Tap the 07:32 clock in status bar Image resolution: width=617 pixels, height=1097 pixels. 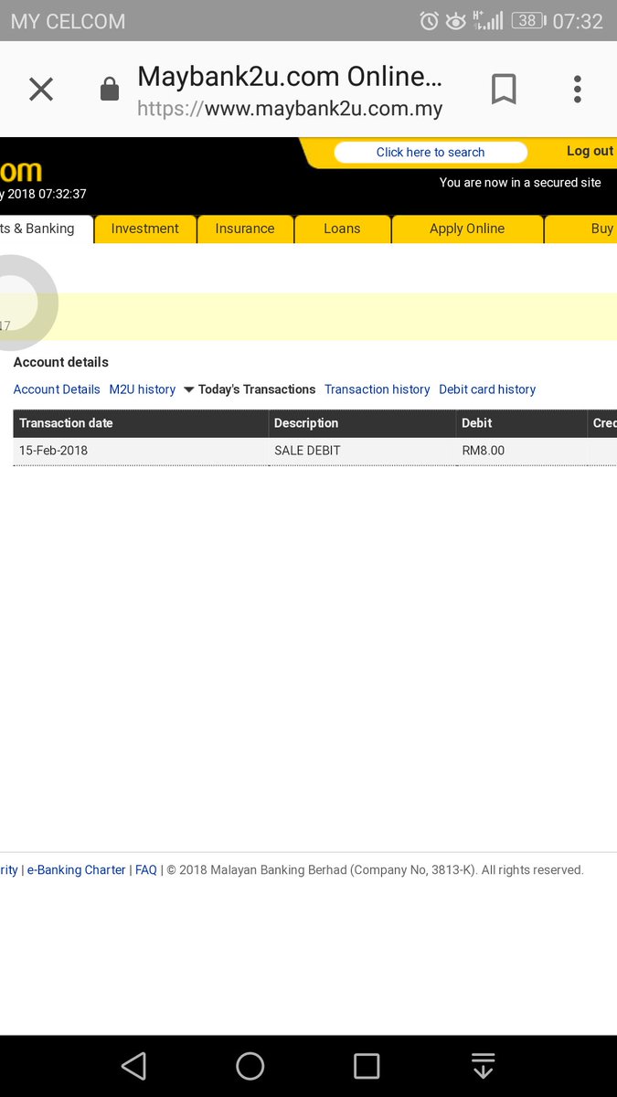578,21
